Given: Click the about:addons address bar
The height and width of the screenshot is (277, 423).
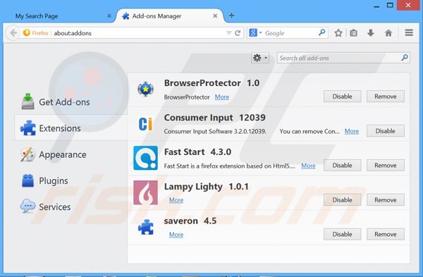Looking at the screenshot, I should click(x=138, y=33).
